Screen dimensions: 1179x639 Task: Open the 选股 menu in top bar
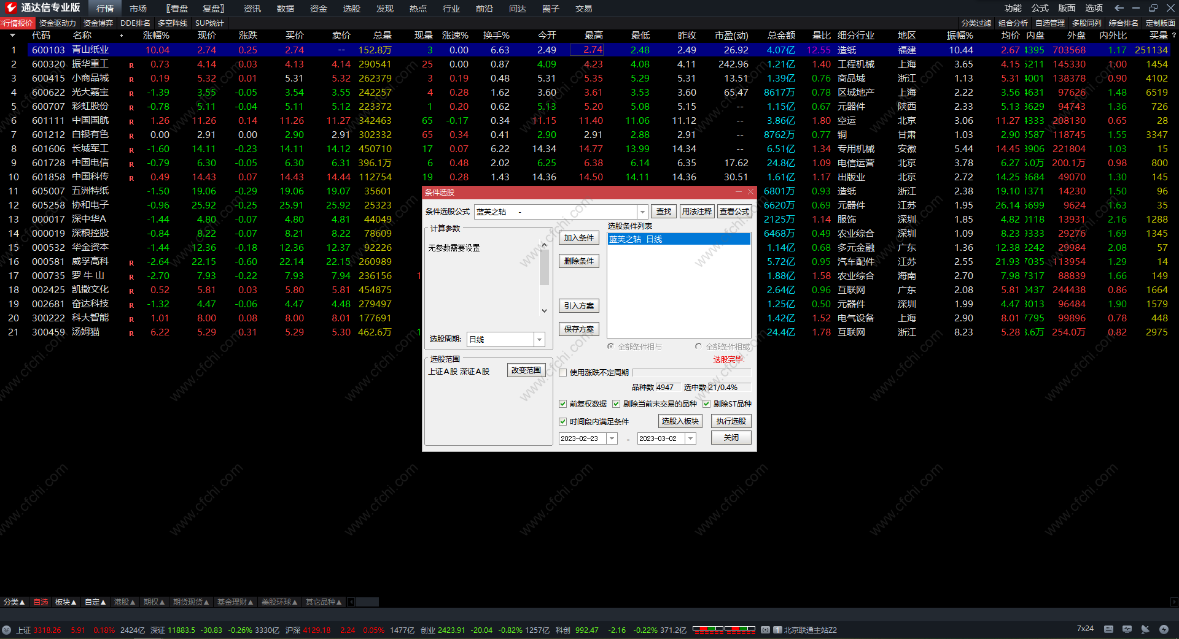(x=351, y=9)
